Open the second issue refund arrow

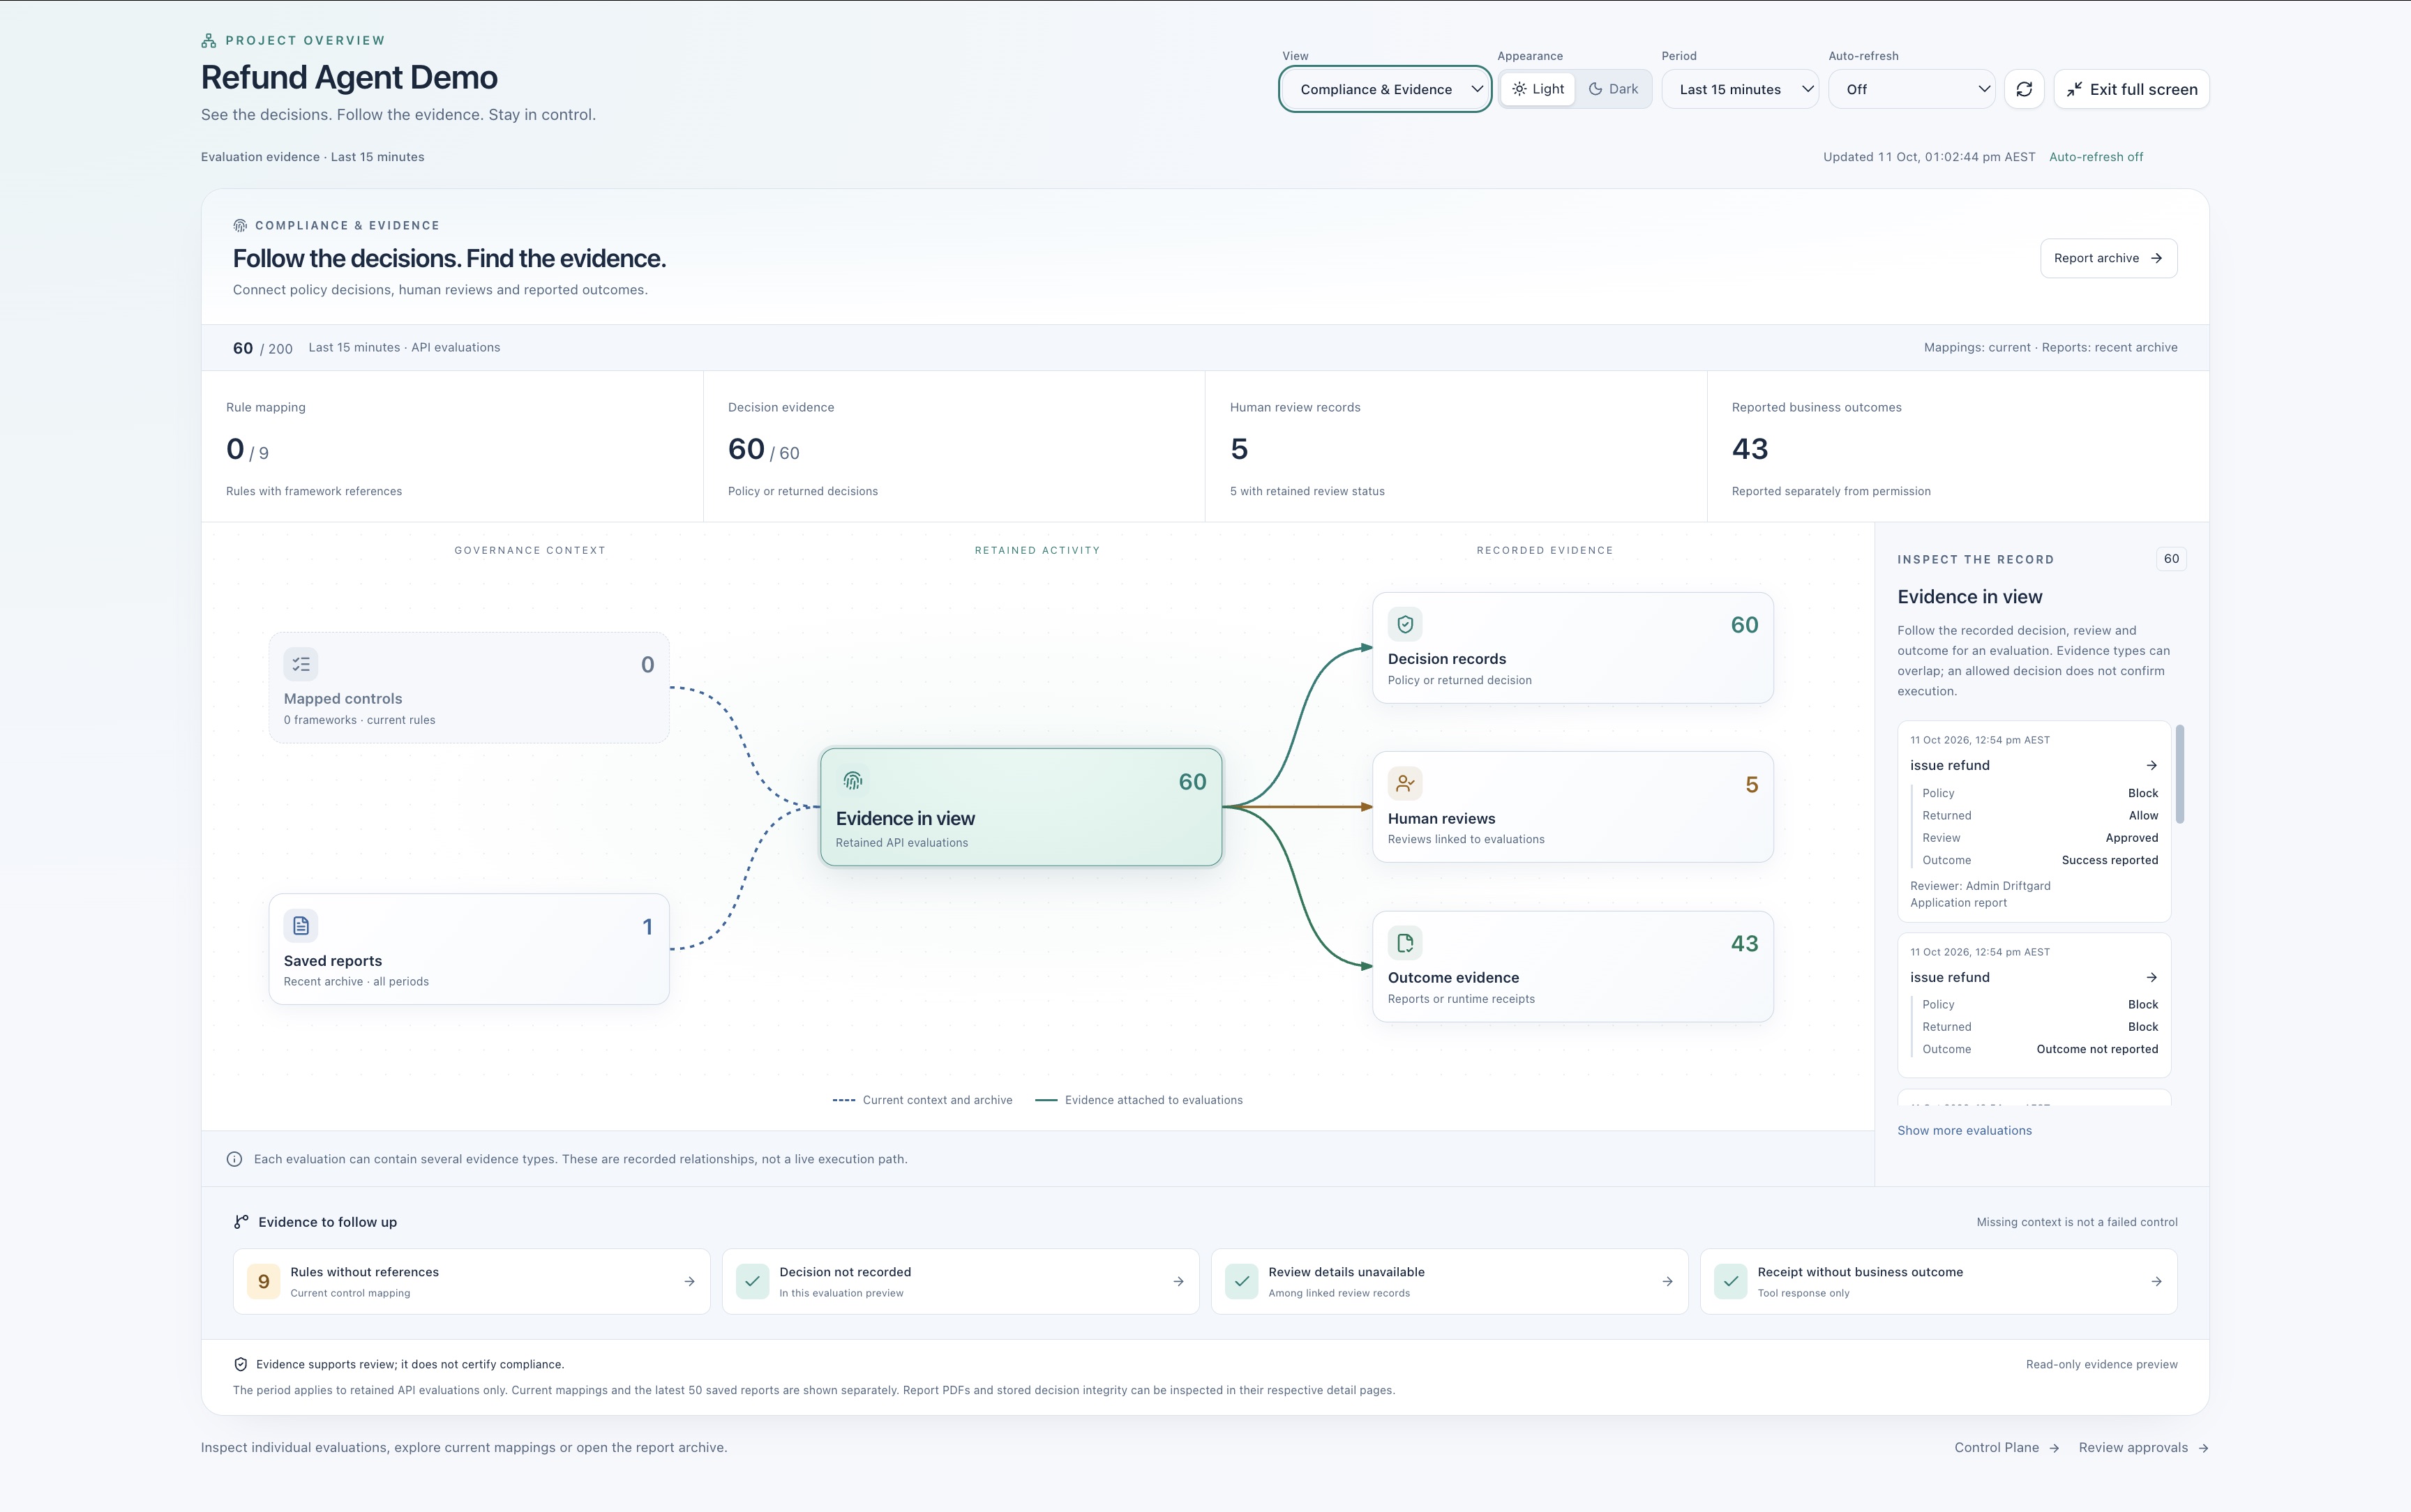pyautogui.click(x=2151, y=977)
